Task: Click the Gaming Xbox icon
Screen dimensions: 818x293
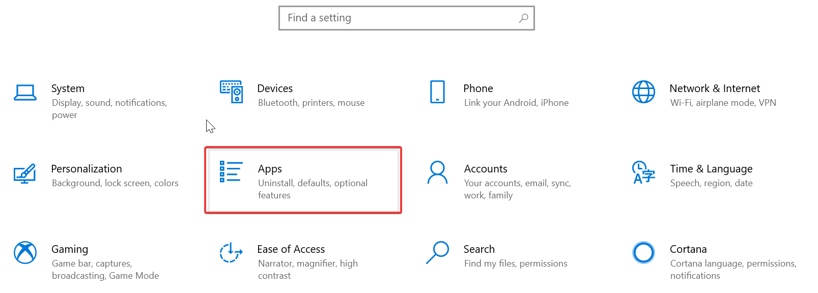Action: (x=25, y=253)
